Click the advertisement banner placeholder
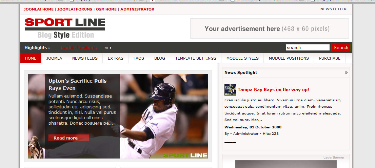375x168 pixels. (x=269, y=28)
